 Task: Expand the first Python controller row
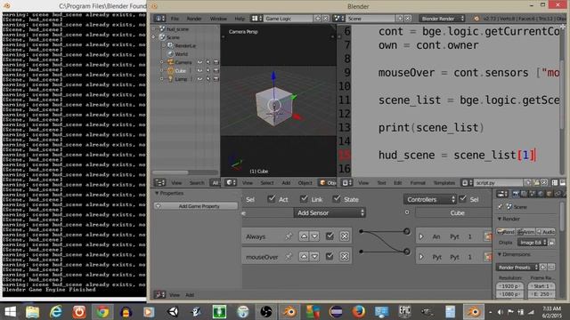point(421,236)
